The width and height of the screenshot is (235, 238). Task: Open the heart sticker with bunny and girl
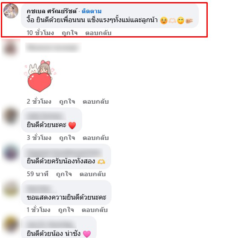40,76
